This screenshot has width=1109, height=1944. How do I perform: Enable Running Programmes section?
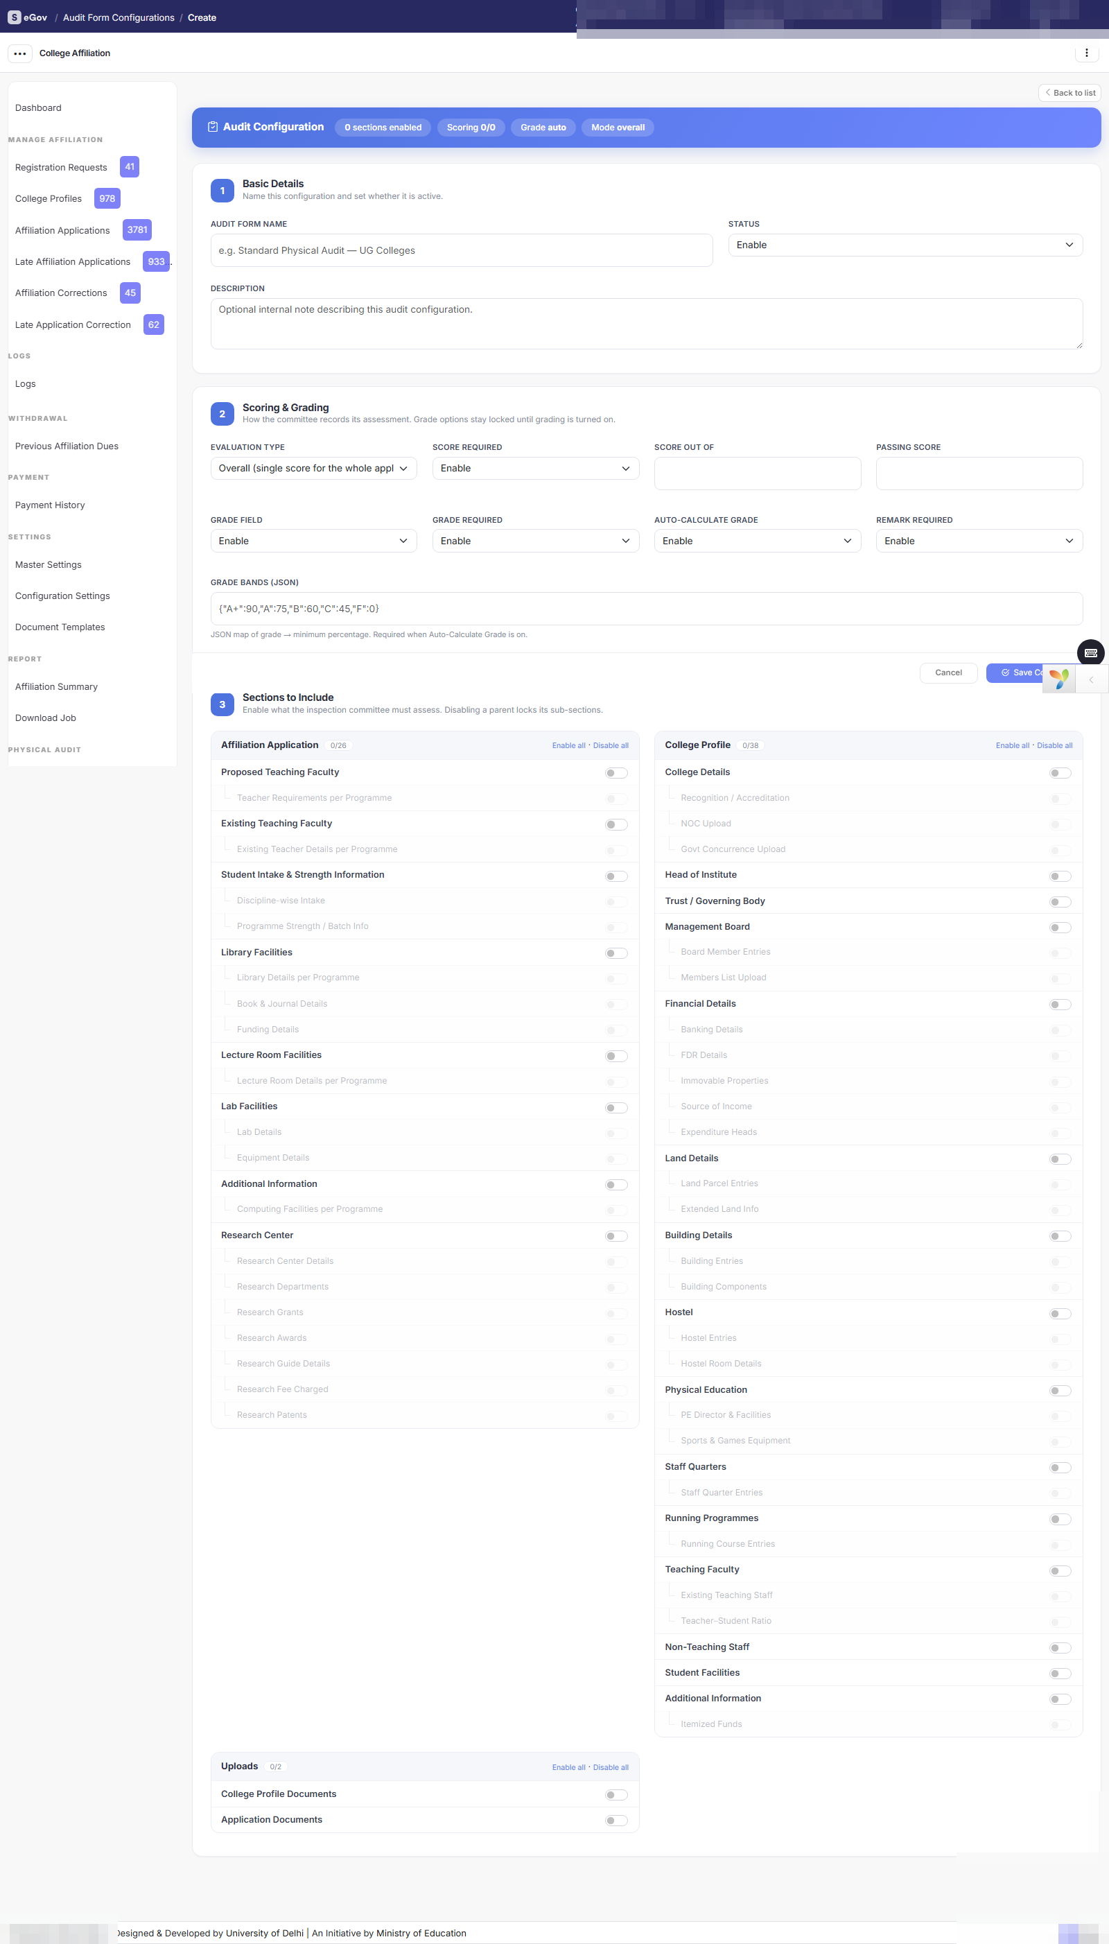(x=1060, y=1519)
